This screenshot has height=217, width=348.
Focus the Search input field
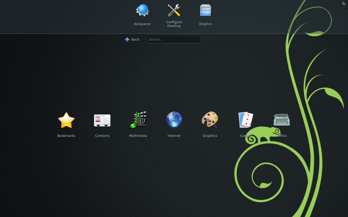(174, 40)
